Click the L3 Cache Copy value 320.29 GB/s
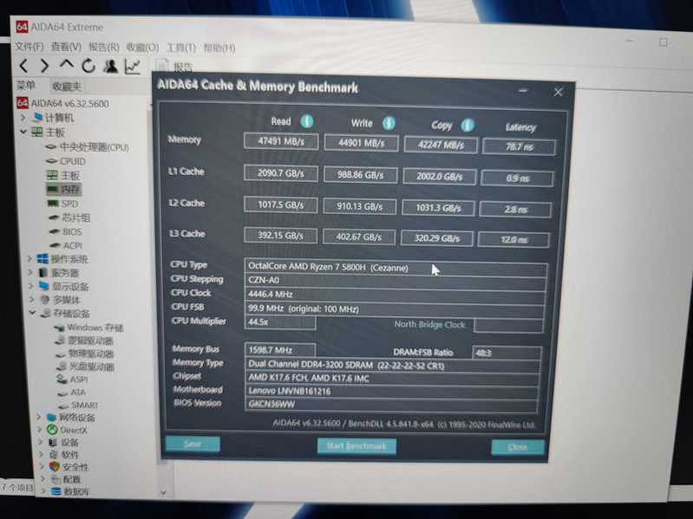 click(x=436, y=238)
